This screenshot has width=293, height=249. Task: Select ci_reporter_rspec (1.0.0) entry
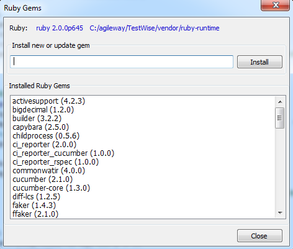tap(55, 162)
